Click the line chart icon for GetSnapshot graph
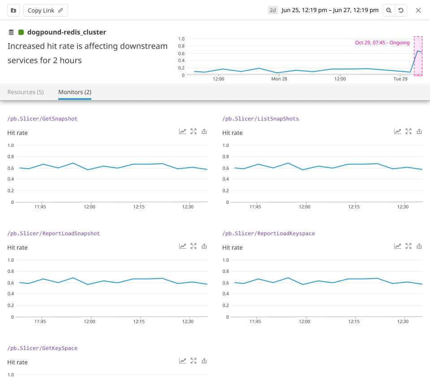Screen dimensions: 430x384 (x=183, y=131)
